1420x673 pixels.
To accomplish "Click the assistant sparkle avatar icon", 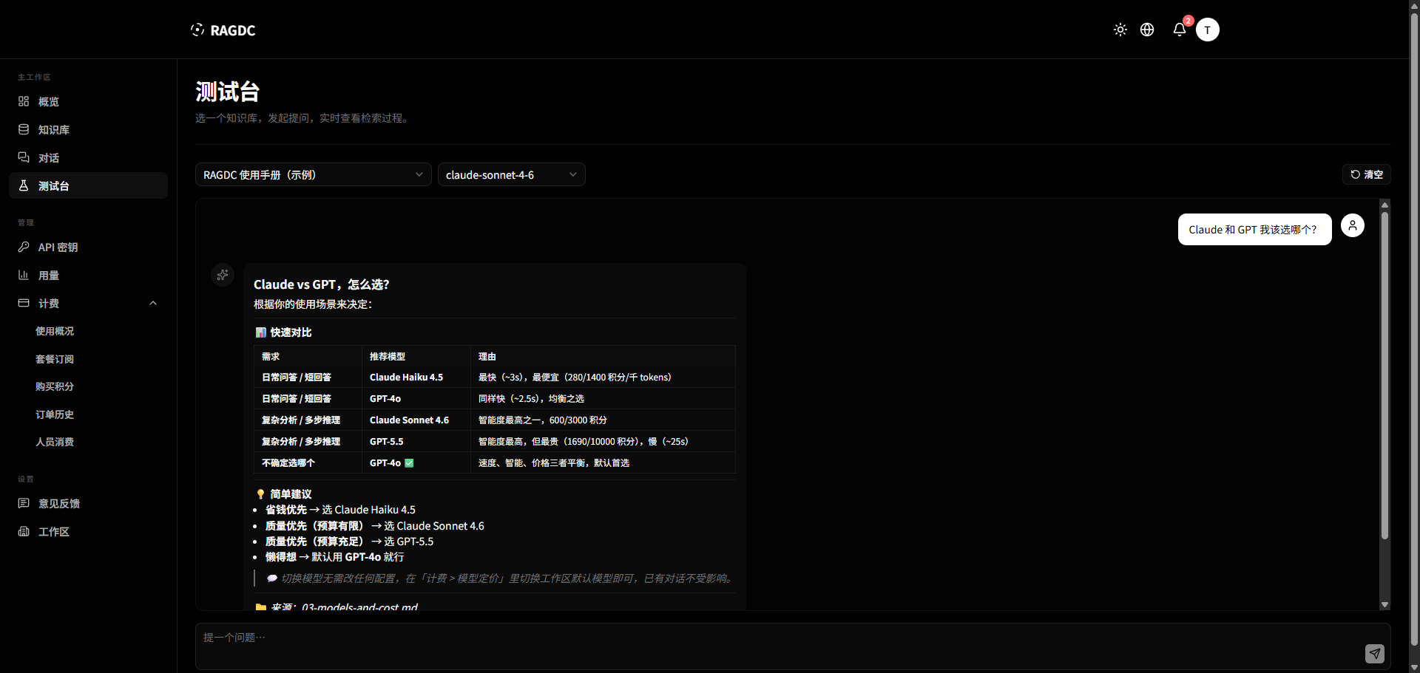I will pyautogui.click(x=223, y=275).
